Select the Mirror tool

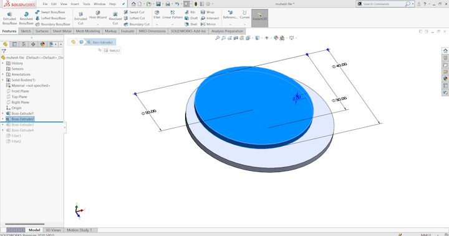[x=208, y=24]
